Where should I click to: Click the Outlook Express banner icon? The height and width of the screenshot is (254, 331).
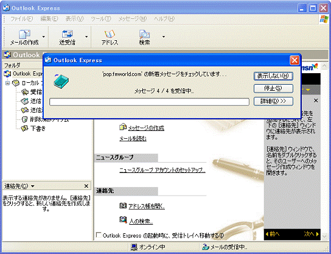pyautogui.click(x=7, y=55)
